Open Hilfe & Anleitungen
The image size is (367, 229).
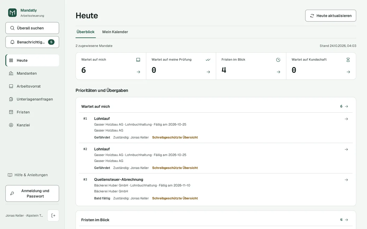point(28,175)
